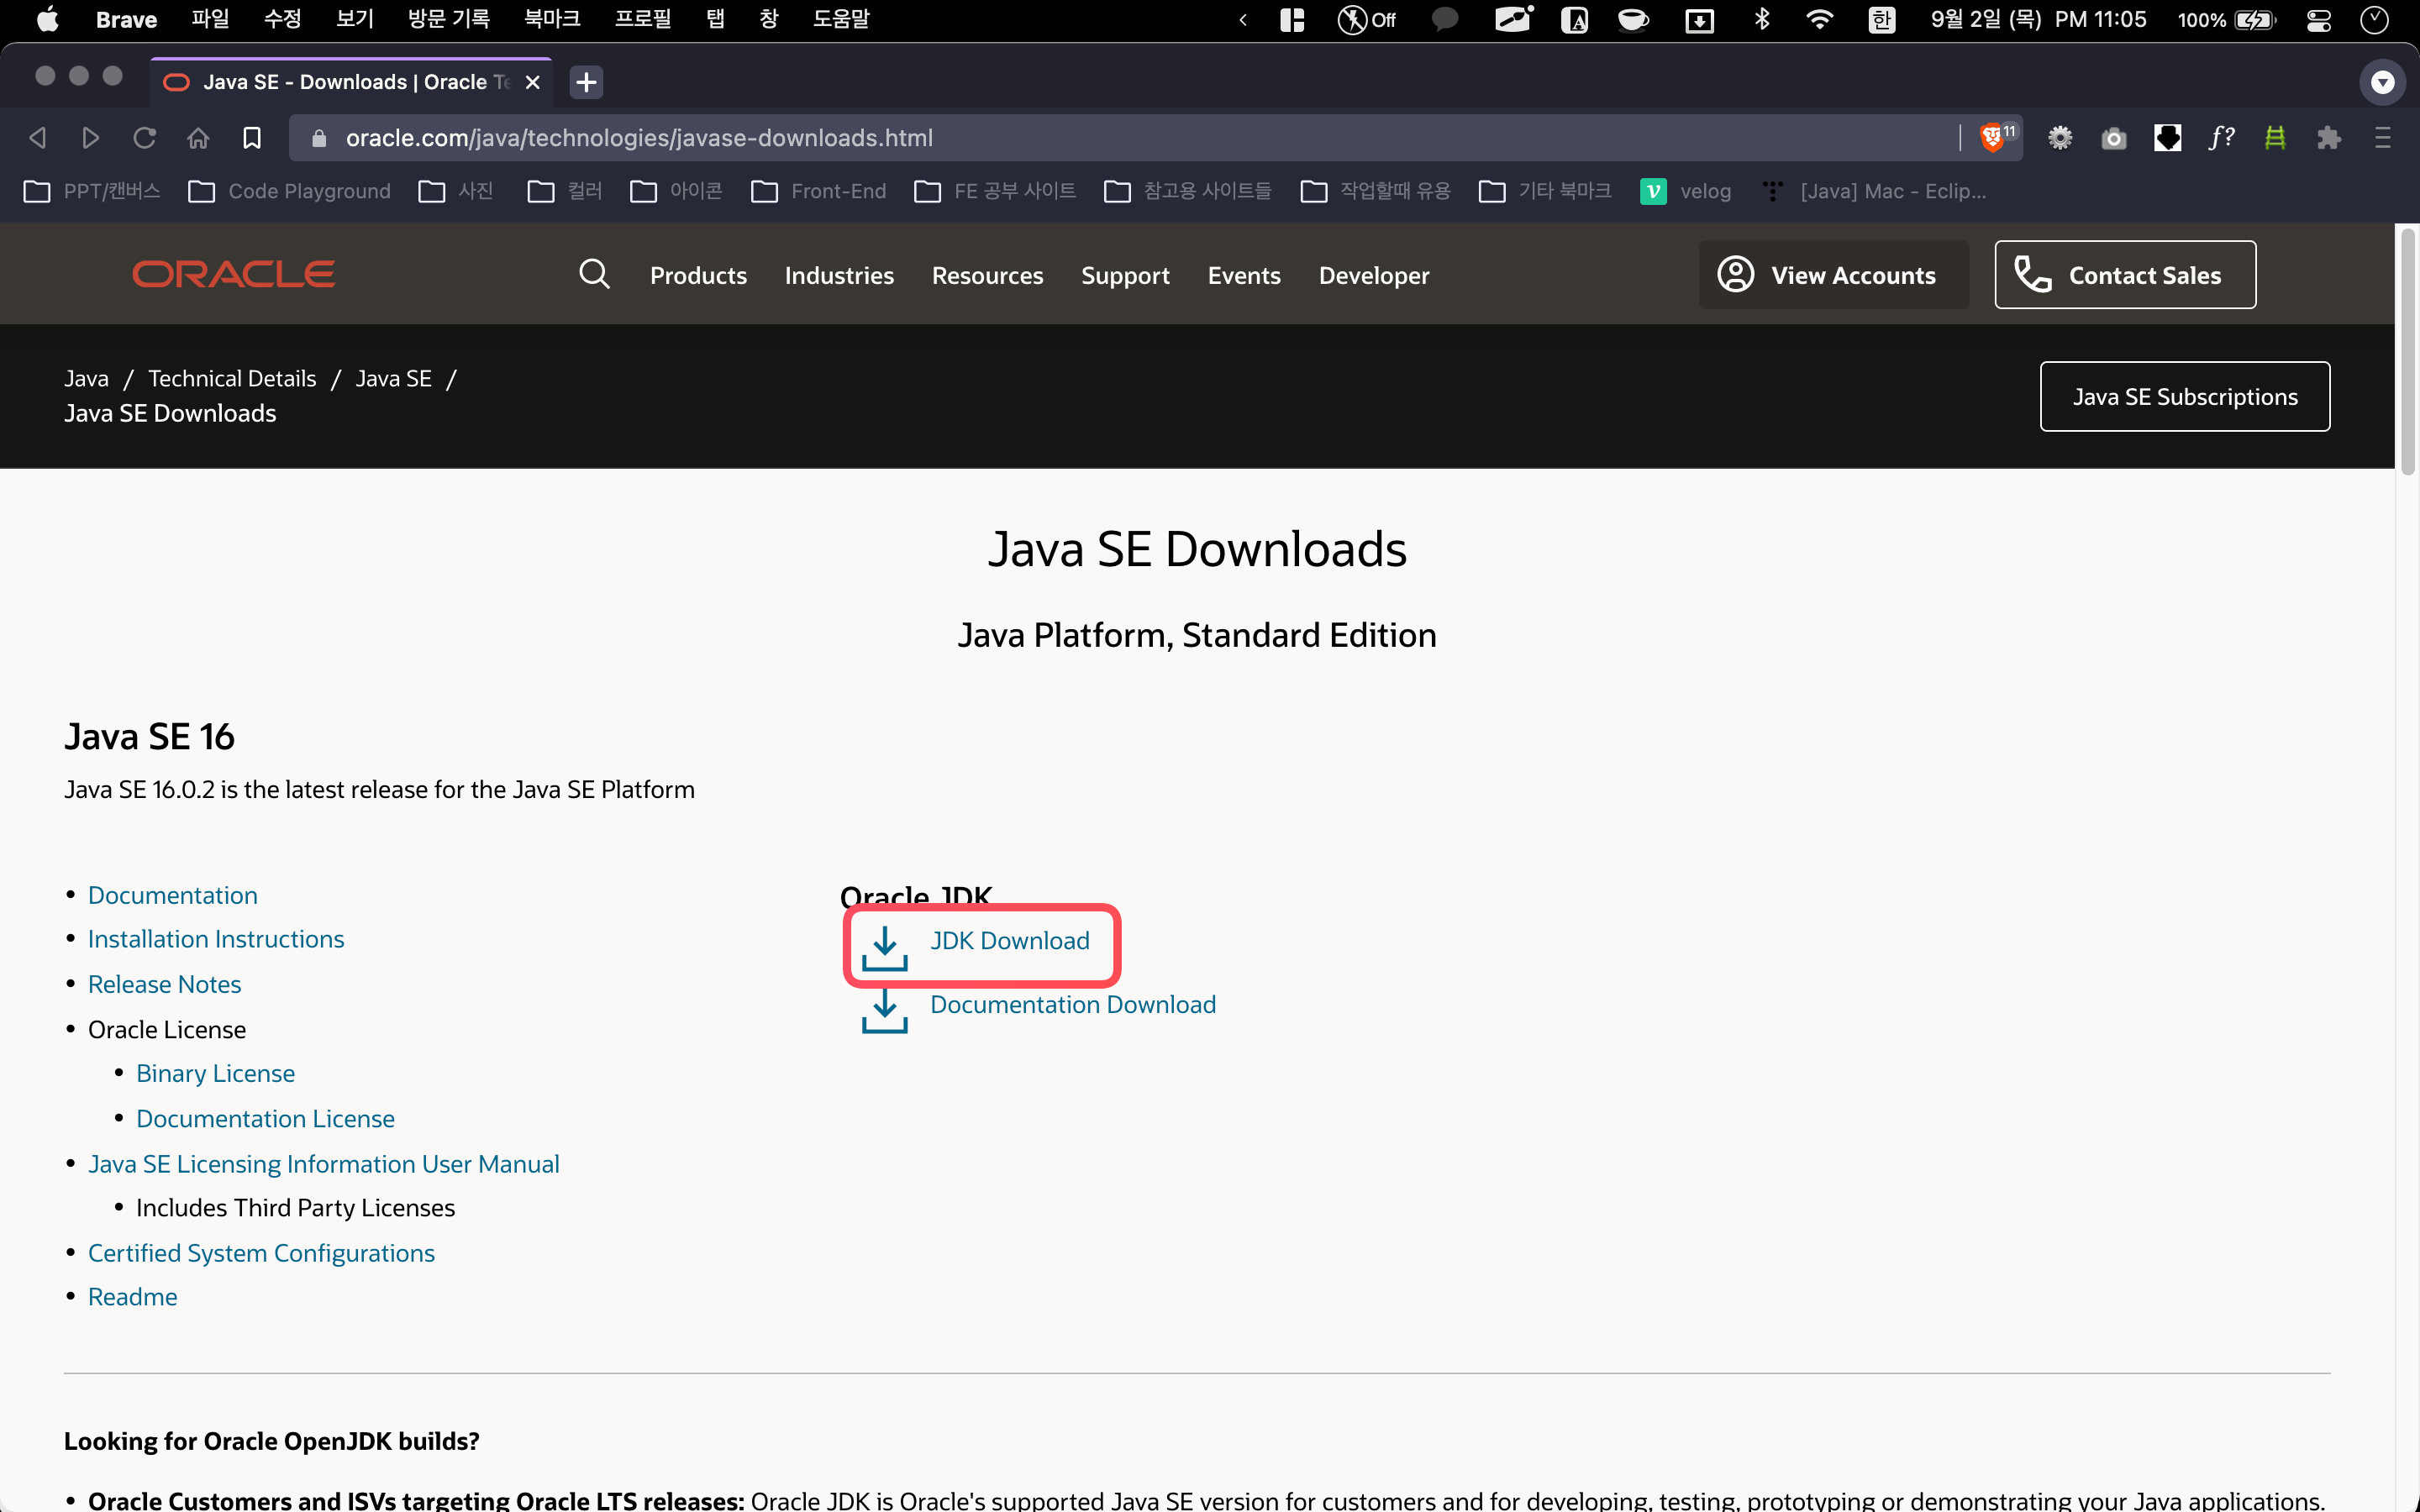Bookmark this page with bookmark icon

click(252, 138)
